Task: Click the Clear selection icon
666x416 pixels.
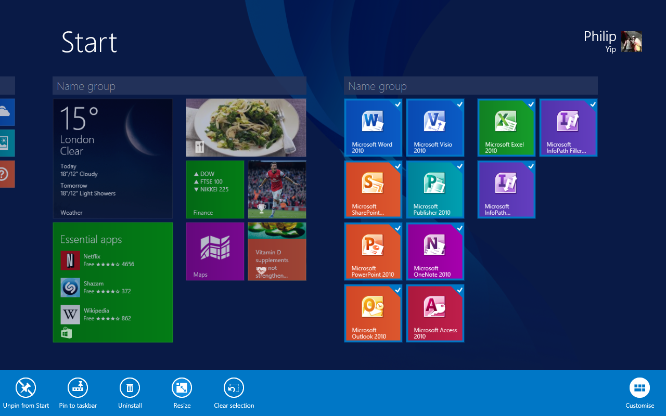Action: pyautogui.click(x=234, y=387)
